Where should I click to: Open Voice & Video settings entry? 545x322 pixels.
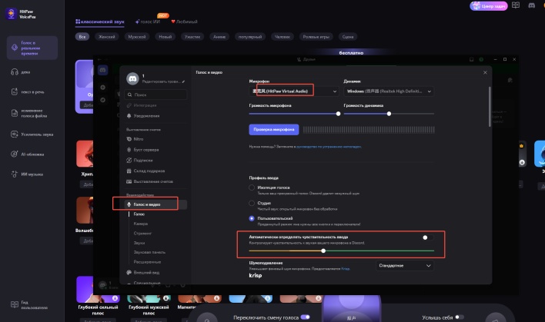[155, 204]
